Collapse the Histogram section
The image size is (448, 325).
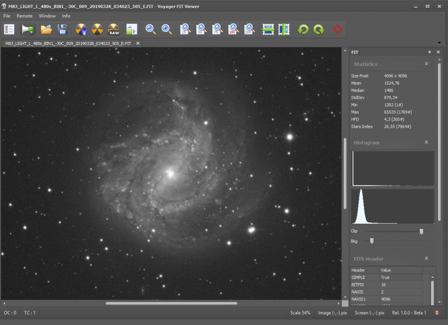point(426,142)
